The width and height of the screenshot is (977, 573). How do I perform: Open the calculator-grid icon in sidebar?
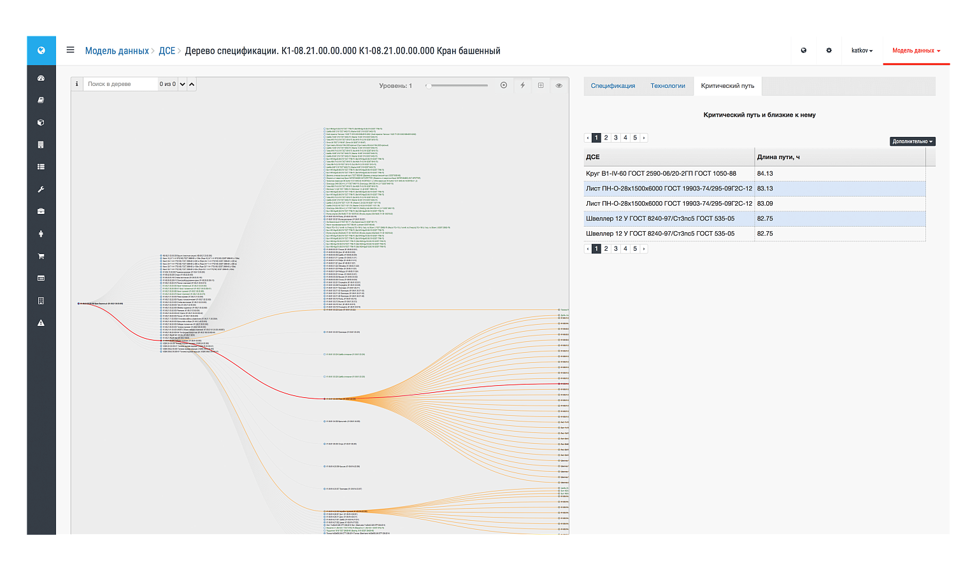tap(41, 145)
